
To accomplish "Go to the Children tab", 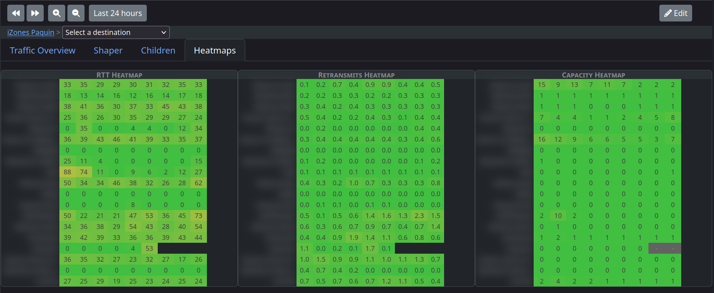I will coord(158,51).
